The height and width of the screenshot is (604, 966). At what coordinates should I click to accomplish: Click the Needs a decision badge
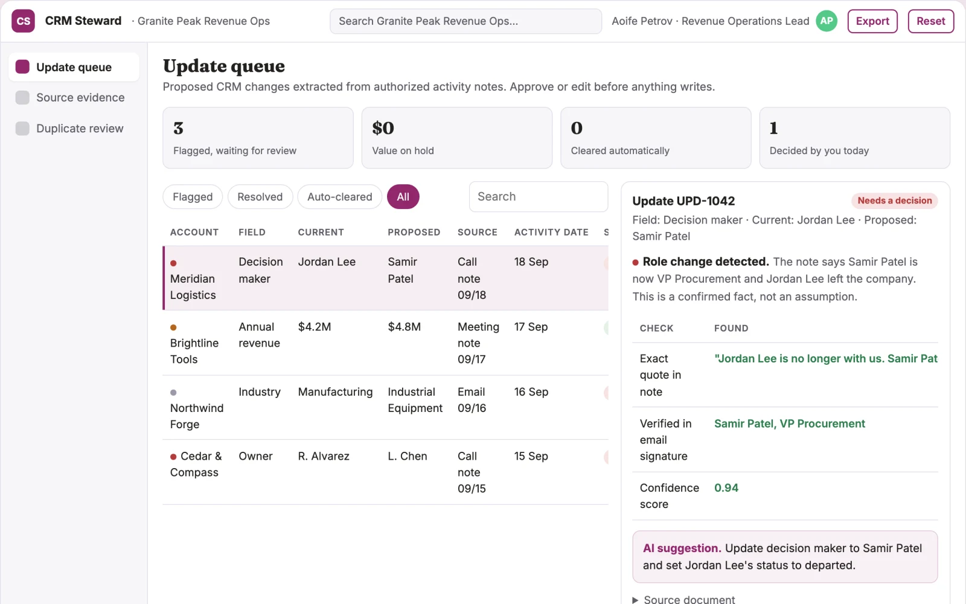[x=894, y=201]
